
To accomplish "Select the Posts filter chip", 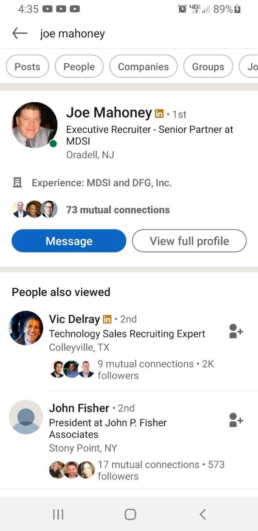I will click(x=27, y=66).
